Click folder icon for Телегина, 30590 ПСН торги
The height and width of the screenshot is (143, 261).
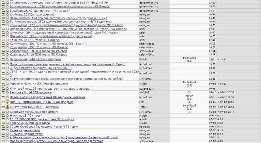3,123
